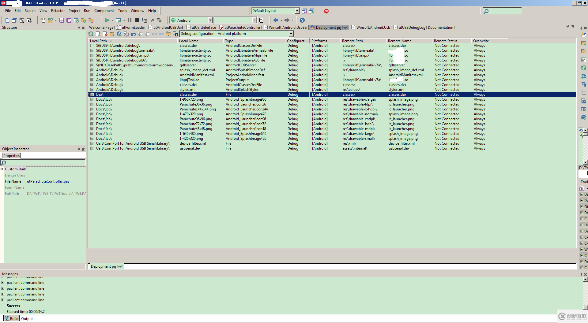Image resolution: width=588 pixels, height=323 pixels.
Task: Uncheck the usbserial.dex deployment row
Action: tap(92, 148)
